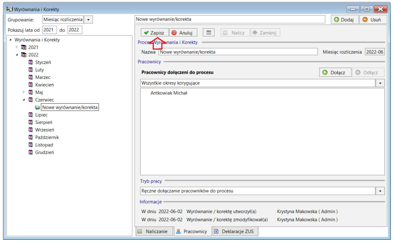Image resolution: width=393 pixels, height=242 pixels.
Task: Click the table view icon in toolbar
Action: (209, 32)
